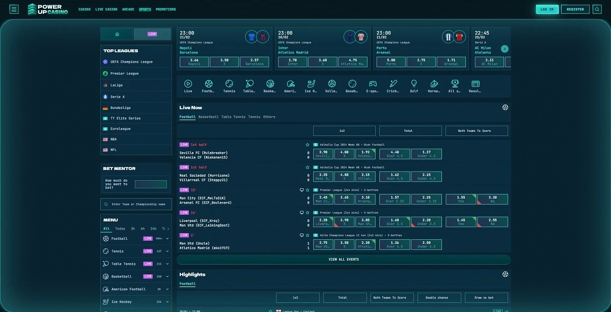Click the REGISTER button
Screen dimensions: 611x312
tap(575, 9)
